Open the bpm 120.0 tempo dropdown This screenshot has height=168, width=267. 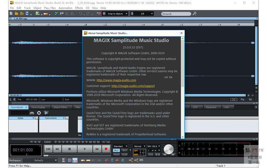(154, 146)
